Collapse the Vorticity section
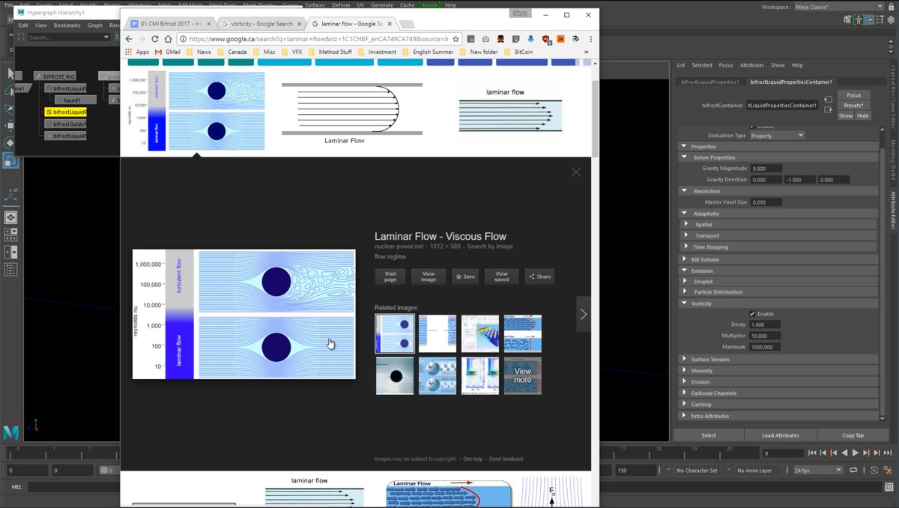The height and width of the screenshot is (508, 899). point(778,303)
